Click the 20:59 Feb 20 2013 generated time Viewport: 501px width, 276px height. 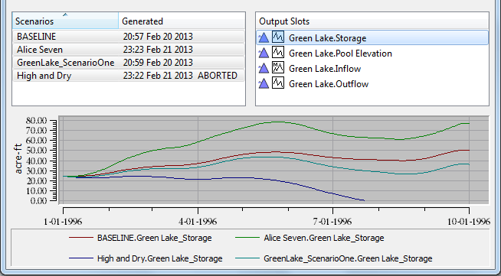point(158,63)
